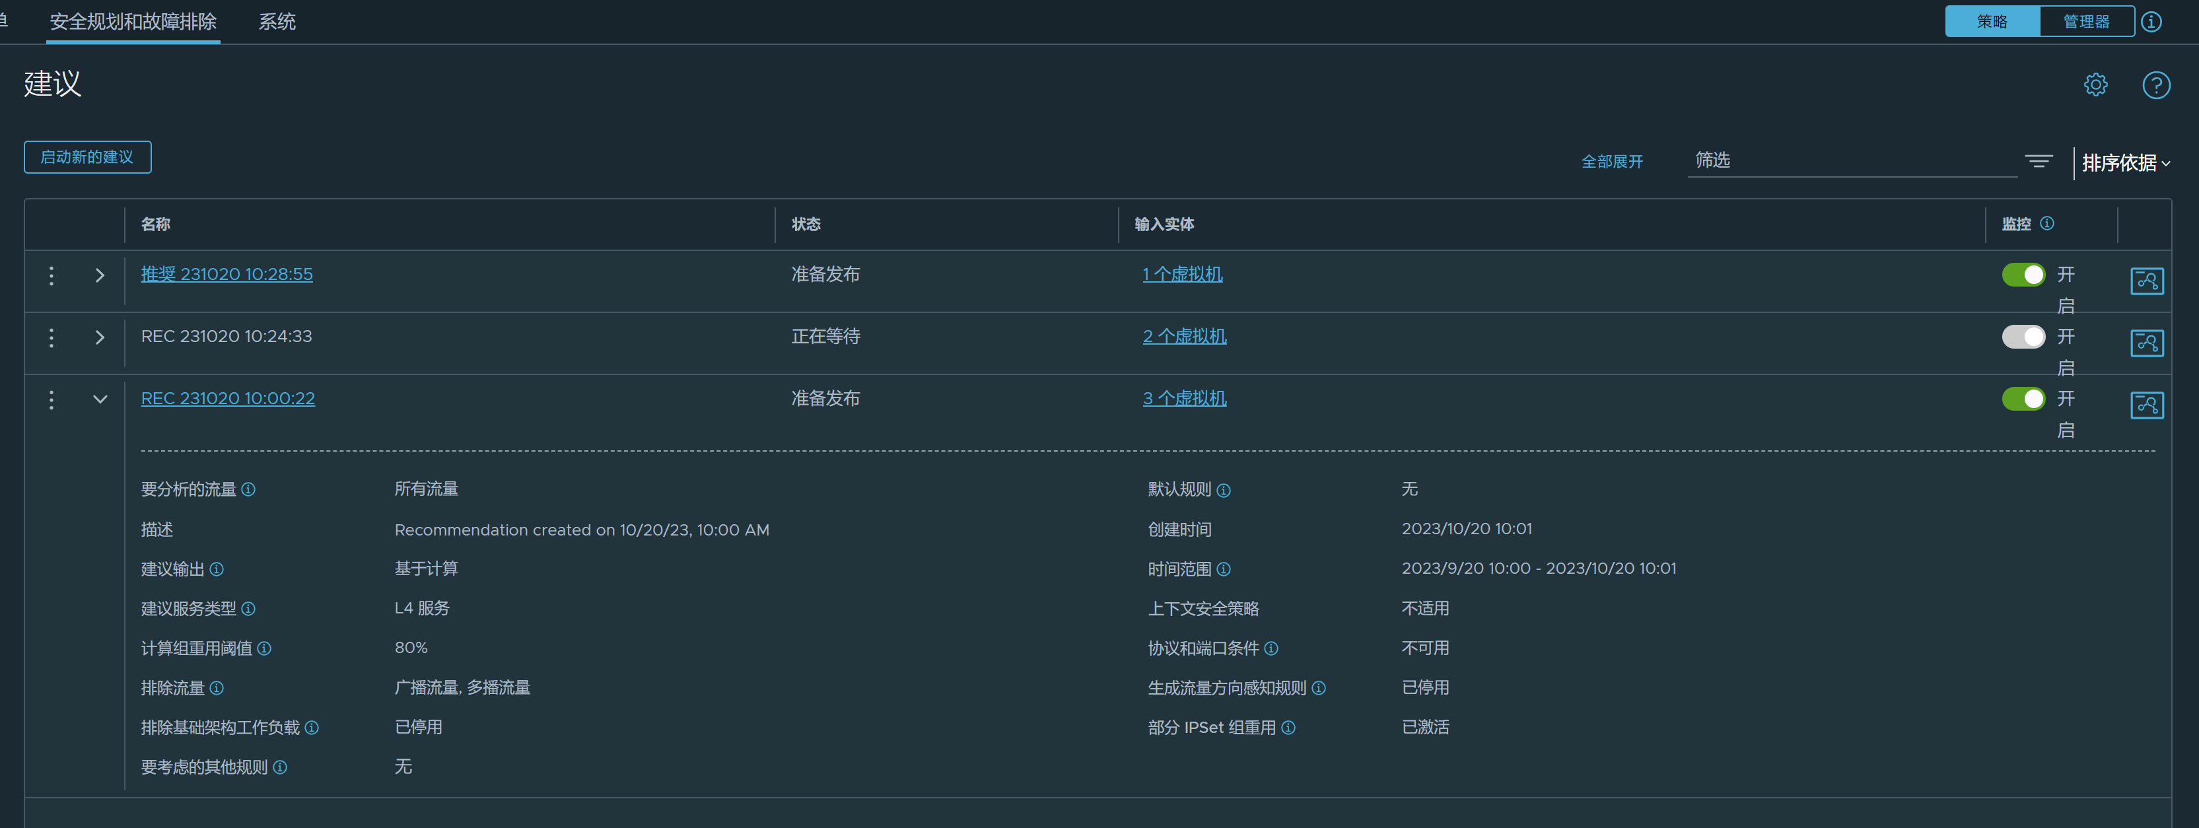Click the filter lines icon next to 筛选
Image resolution: width=2199 pixels, height=828 pixels.
click(2039, 160)
